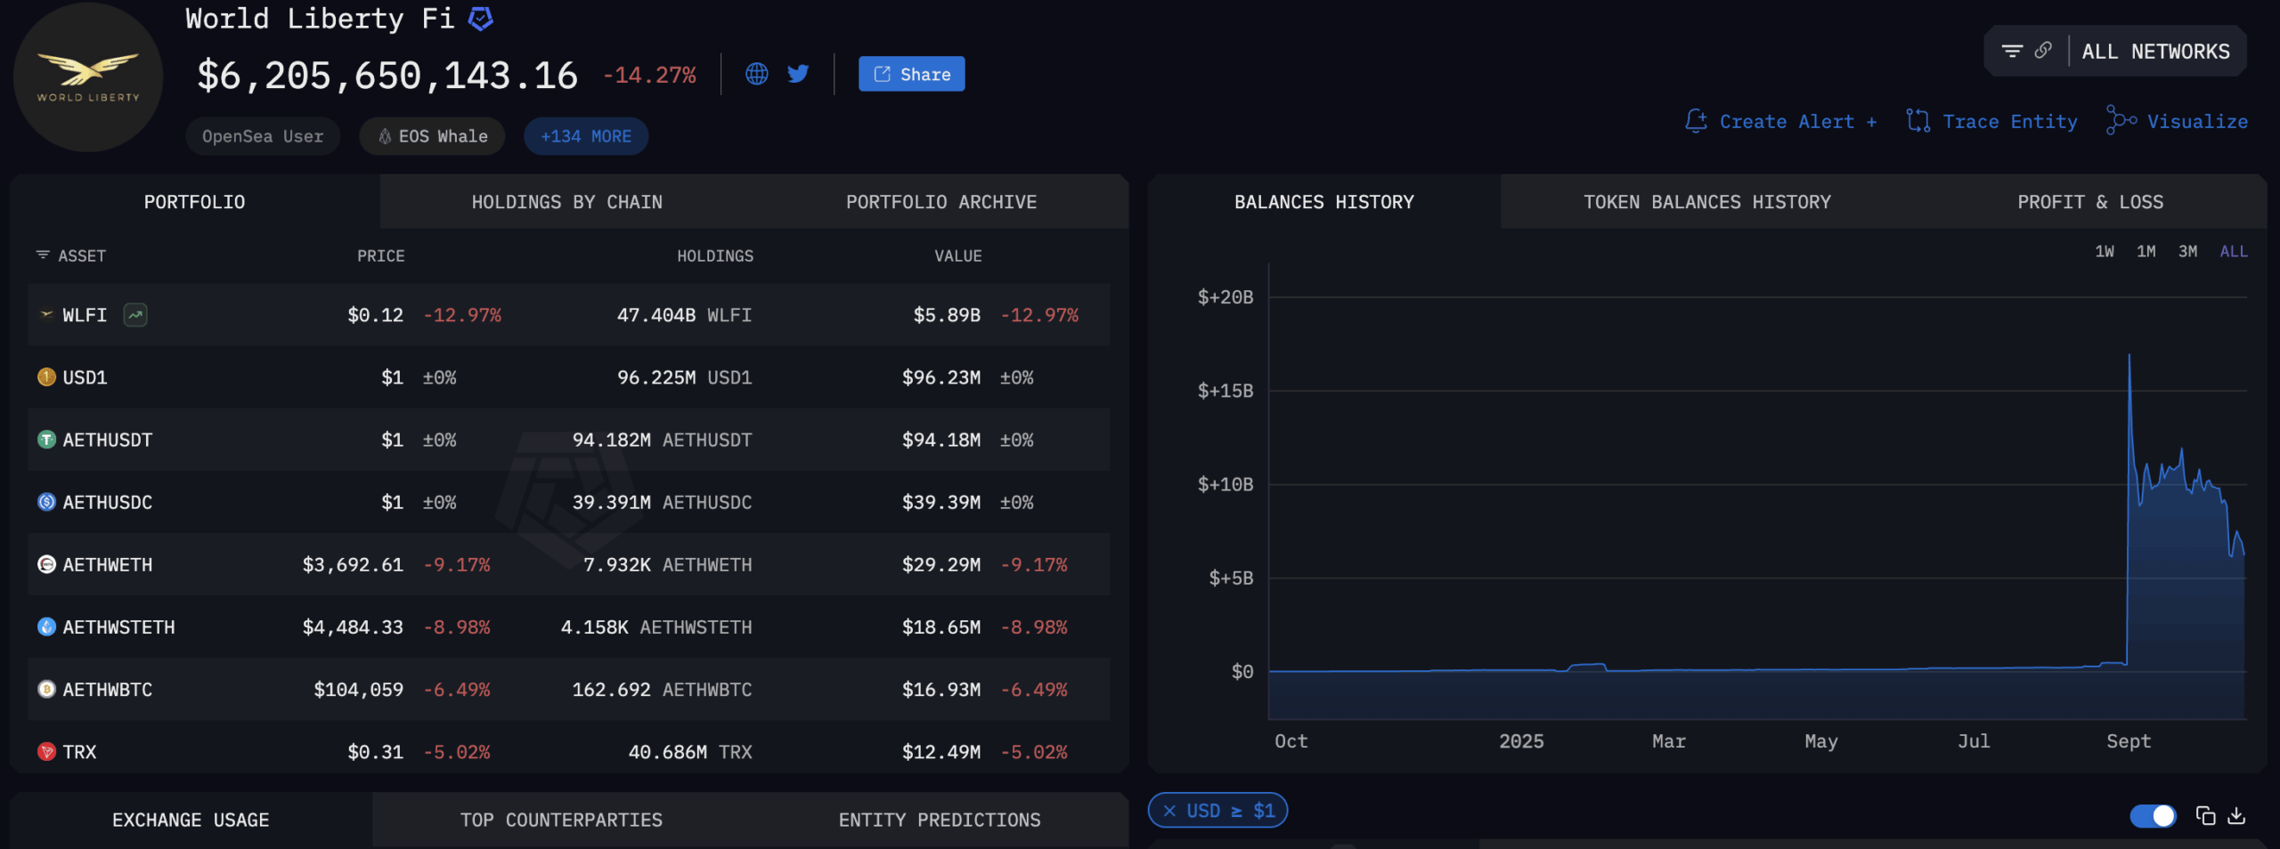Switch to the Profit & Loss tab
The image size is (2280, 849).
[2089, 202]
